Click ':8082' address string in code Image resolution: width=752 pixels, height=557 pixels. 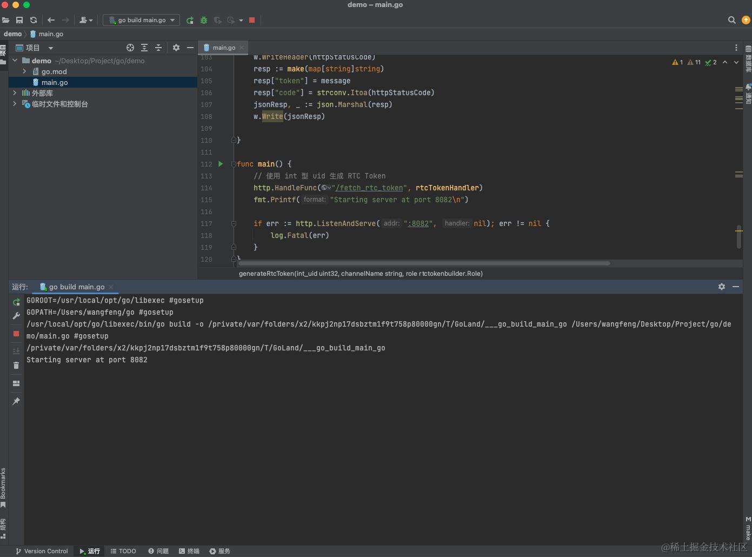coord(418,223)
